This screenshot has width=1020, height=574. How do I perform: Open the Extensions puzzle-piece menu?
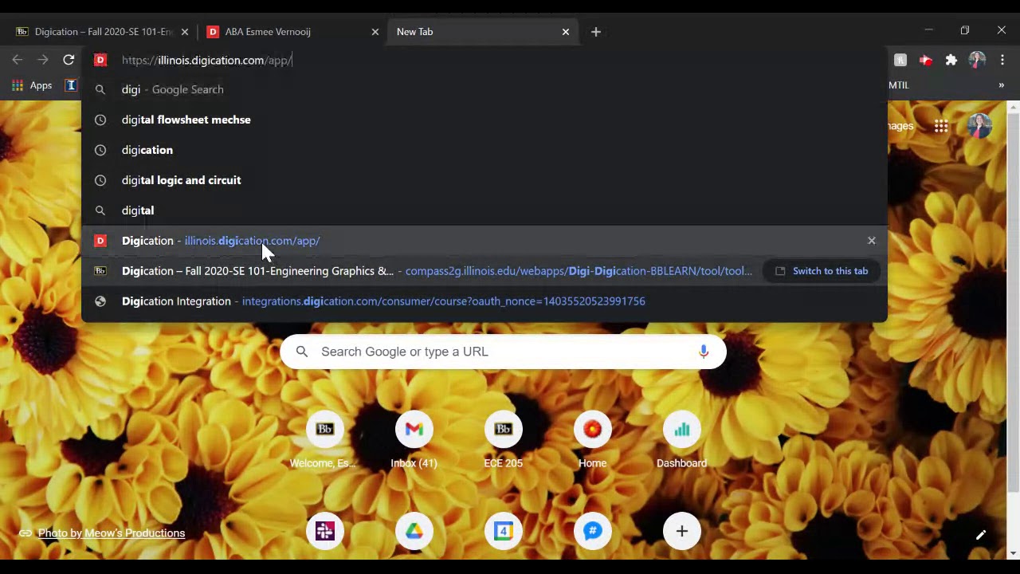tap(951, 60)
